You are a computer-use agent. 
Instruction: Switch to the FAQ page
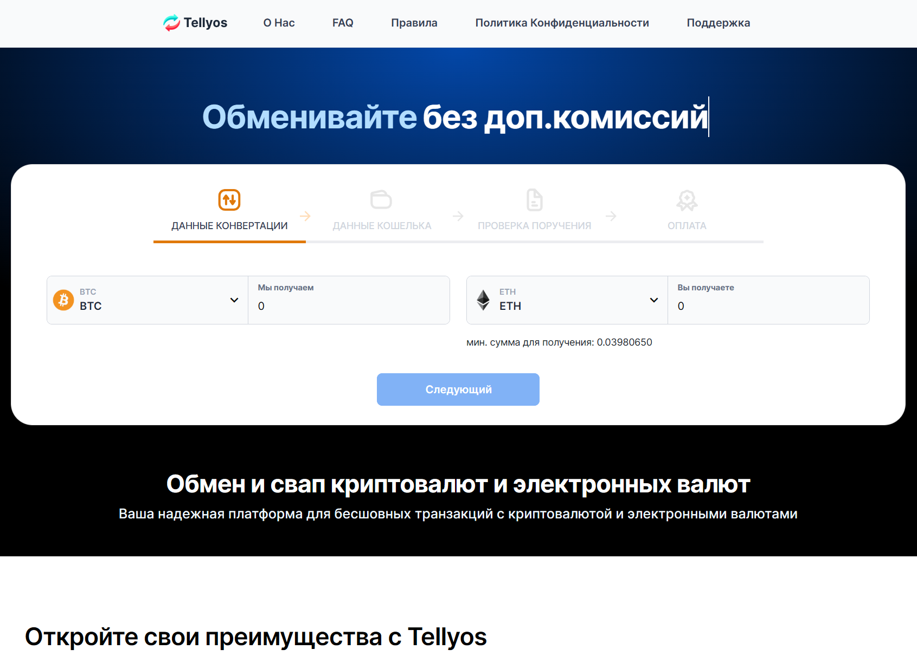[x=343, y=23]
